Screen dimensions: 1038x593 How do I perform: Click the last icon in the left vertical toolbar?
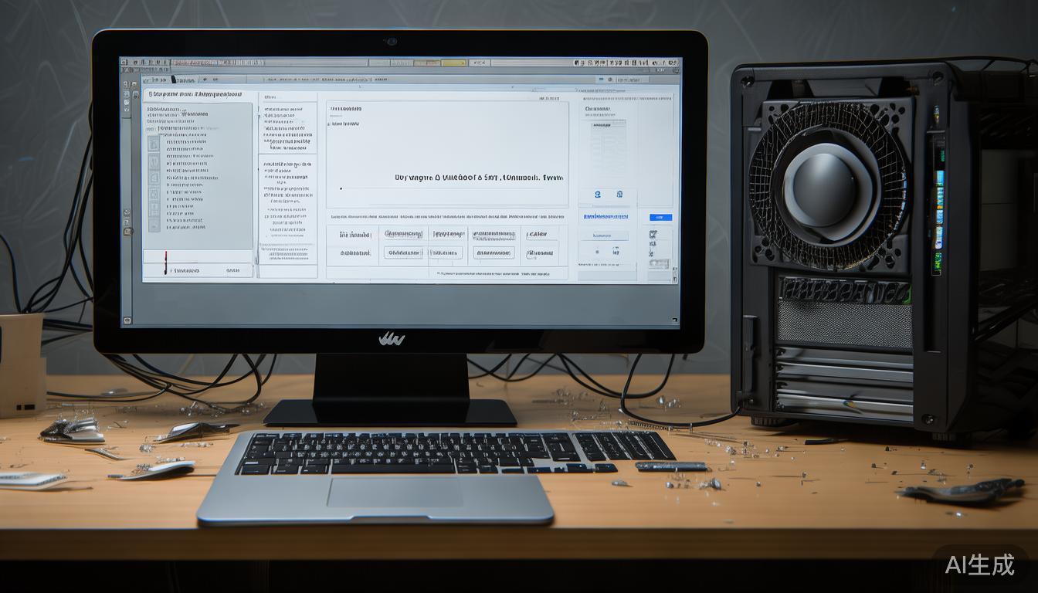point(127,231)
